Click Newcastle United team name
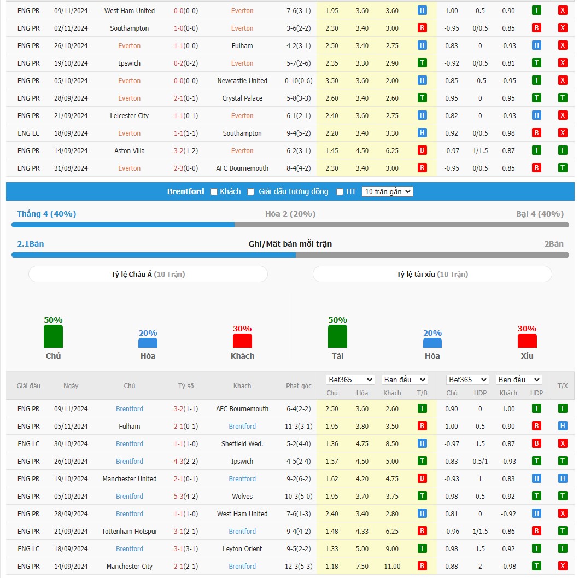The image size is (579, 578). [x=242, y=80]
